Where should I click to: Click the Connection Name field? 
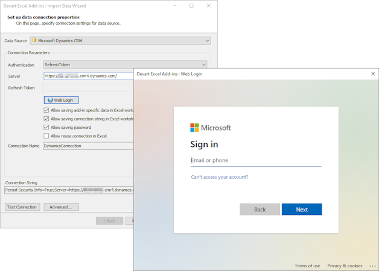point(88,146)
